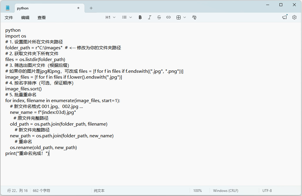Click the Notepad app icon in title bar
The width and height of the screenshot is (302, 196).
[x=8, y=8]
